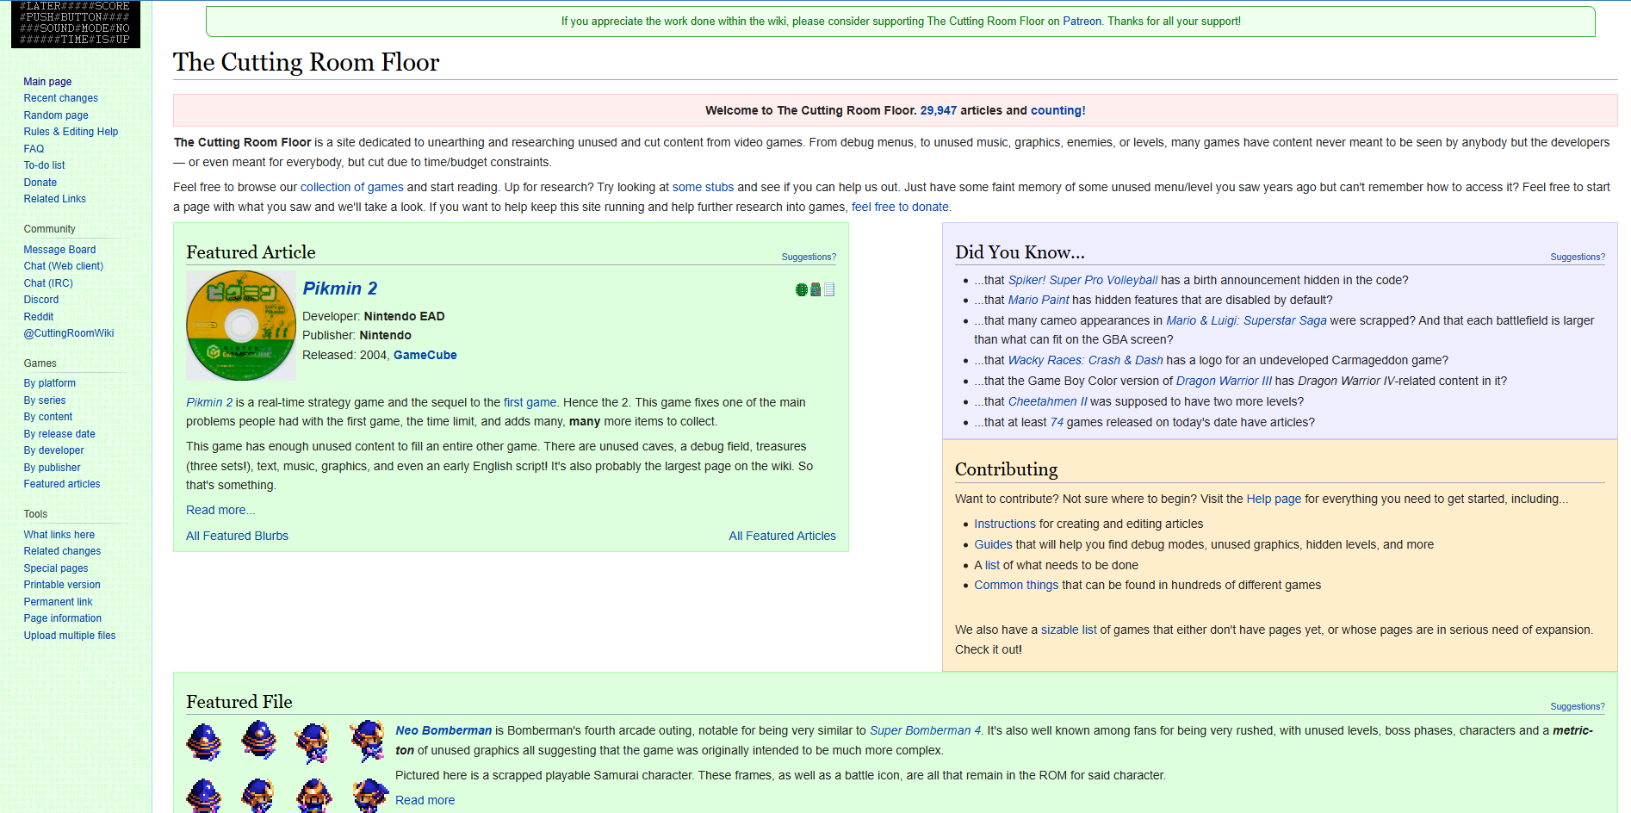The width and height of the screenshot is (1631, 813).
Task: Get the Permanent link
Action: [x=58, y=602]
